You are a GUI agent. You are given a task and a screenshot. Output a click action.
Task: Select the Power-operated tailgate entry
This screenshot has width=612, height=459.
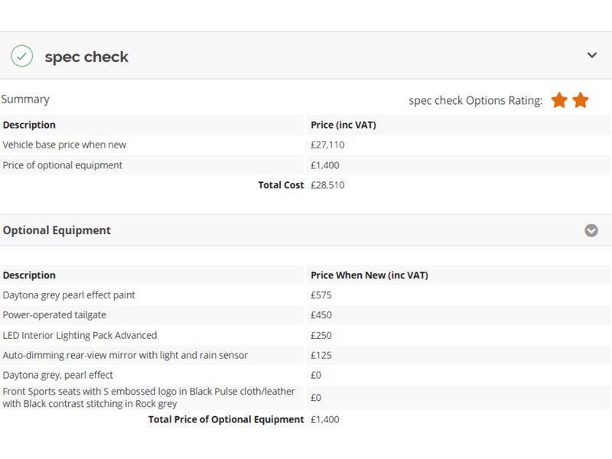[54, 315]
